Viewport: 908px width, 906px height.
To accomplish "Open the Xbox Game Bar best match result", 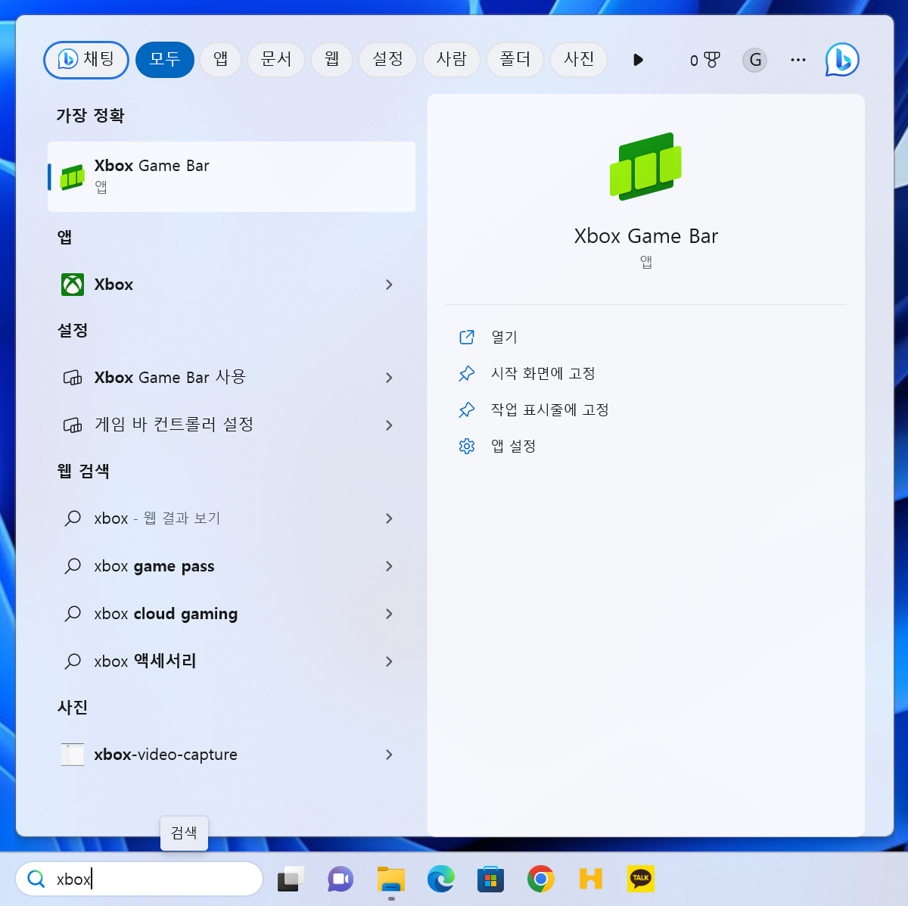I will click(x=232, y=176).
